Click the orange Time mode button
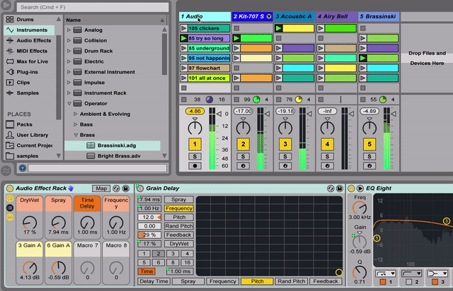 click(147, 271)
